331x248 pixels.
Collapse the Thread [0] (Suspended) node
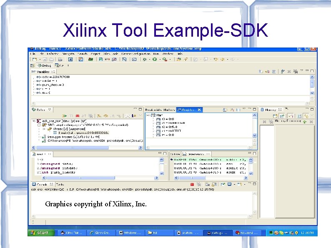point(44,129)
